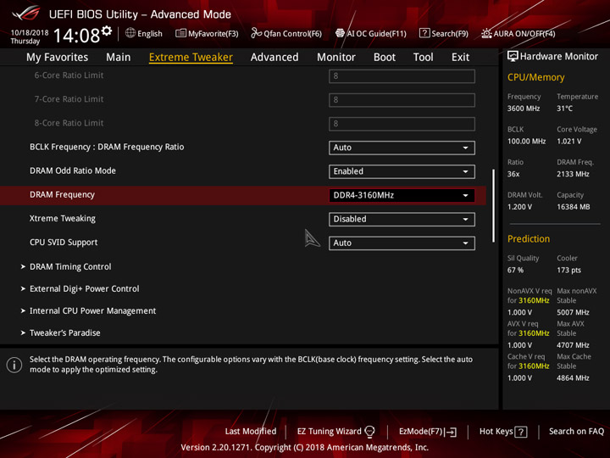Click Hot Keys question mark icon
Screen dimensions: 610x458
tap(521, 432)
